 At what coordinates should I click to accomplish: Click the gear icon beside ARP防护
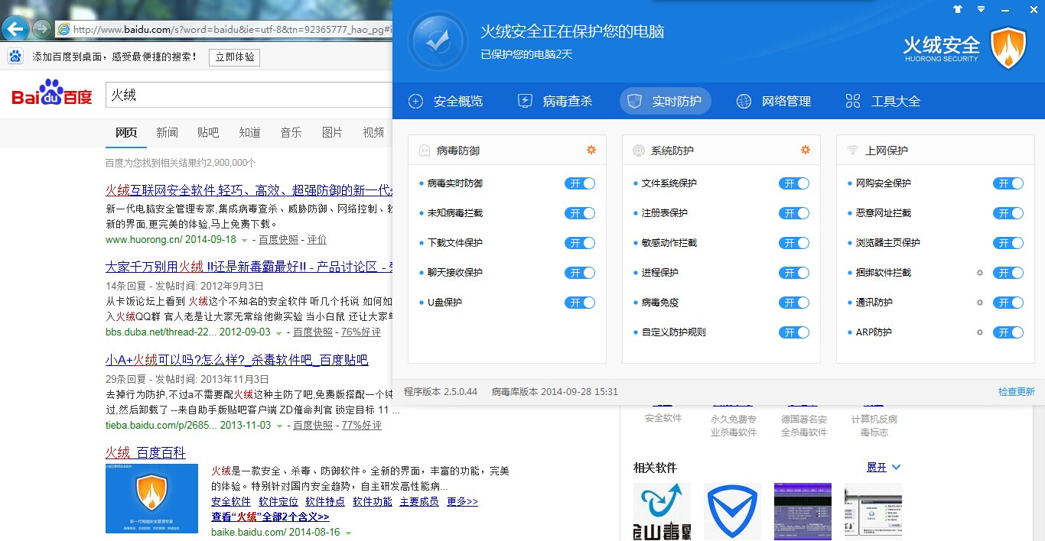[x=980, y=332]
